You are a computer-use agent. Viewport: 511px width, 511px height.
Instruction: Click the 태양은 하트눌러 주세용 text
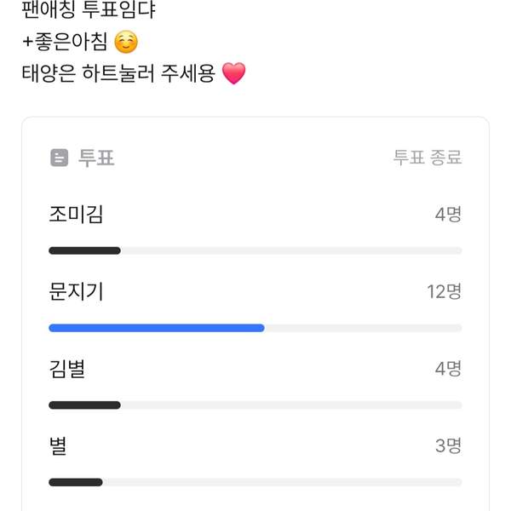(118, 74)
